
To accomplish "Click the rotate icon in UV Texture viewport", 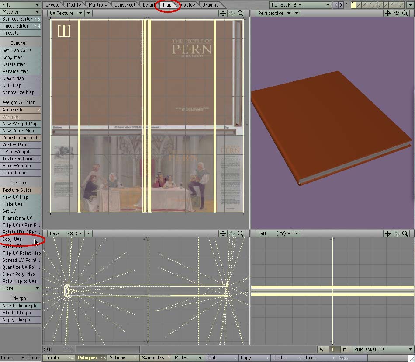I will [x=232, y=13].
